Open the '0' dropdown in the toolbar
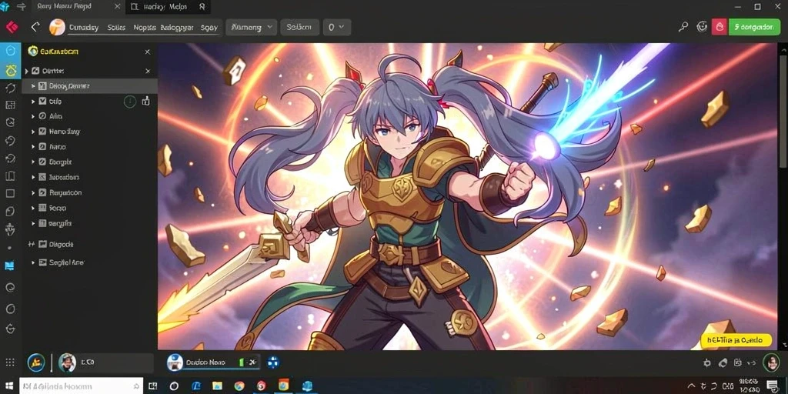Viewport: 788px width, 394px height. click(337, 27)
